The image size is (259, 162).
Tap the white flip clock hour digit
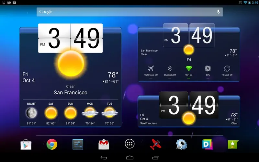click(x=54, y=38)
